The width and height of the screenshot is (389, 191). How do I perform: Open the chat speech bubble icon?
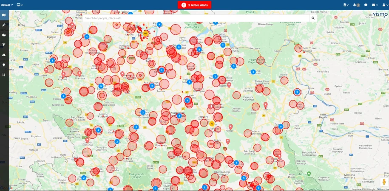pos(366,5)
